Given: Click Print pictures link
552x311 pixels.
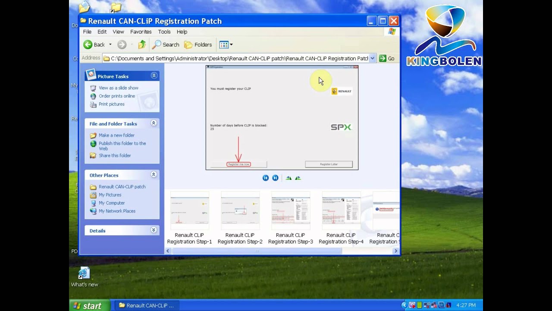Looking at the screenshot, I should click(x=112, y=104).
